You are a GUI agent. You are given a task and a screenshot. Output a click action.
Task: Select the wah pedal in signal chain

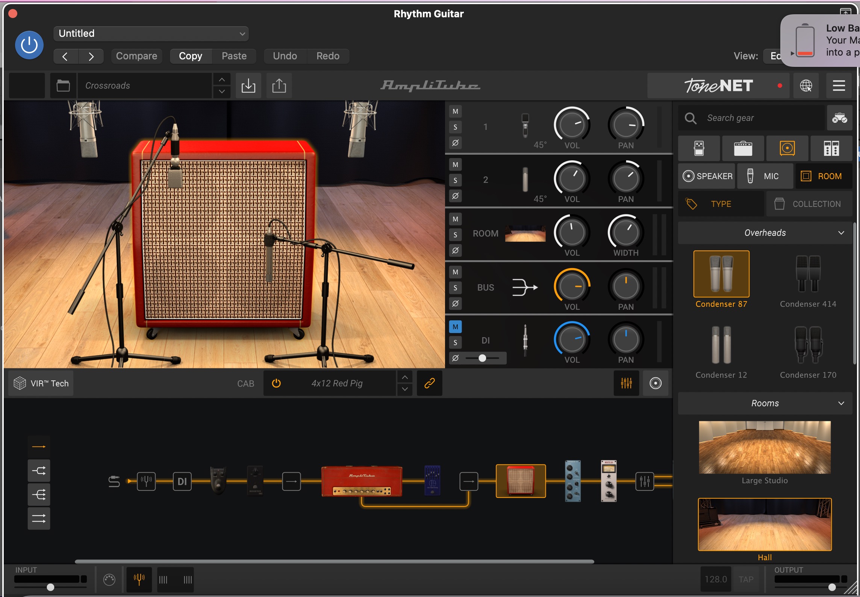[x=218, y=481]
